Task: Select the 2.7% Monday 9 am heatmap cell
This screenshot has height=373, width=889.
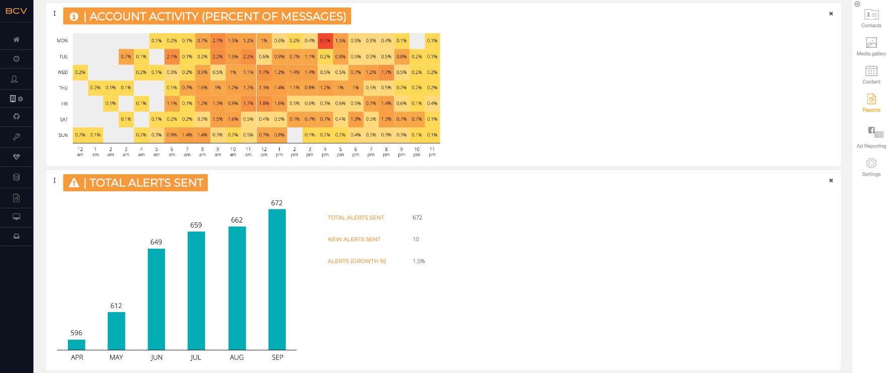Action: 218,41
